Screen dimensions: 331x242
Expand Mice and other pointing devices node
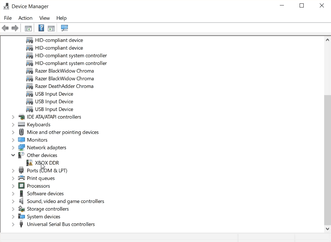click(13, 132)
